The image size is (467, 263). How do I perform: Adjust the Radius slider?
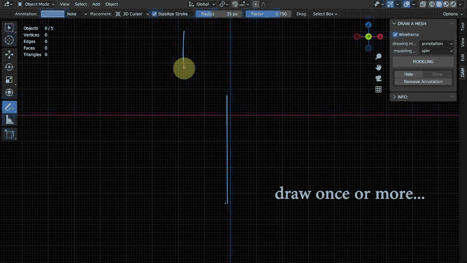[x=219, y=14]
